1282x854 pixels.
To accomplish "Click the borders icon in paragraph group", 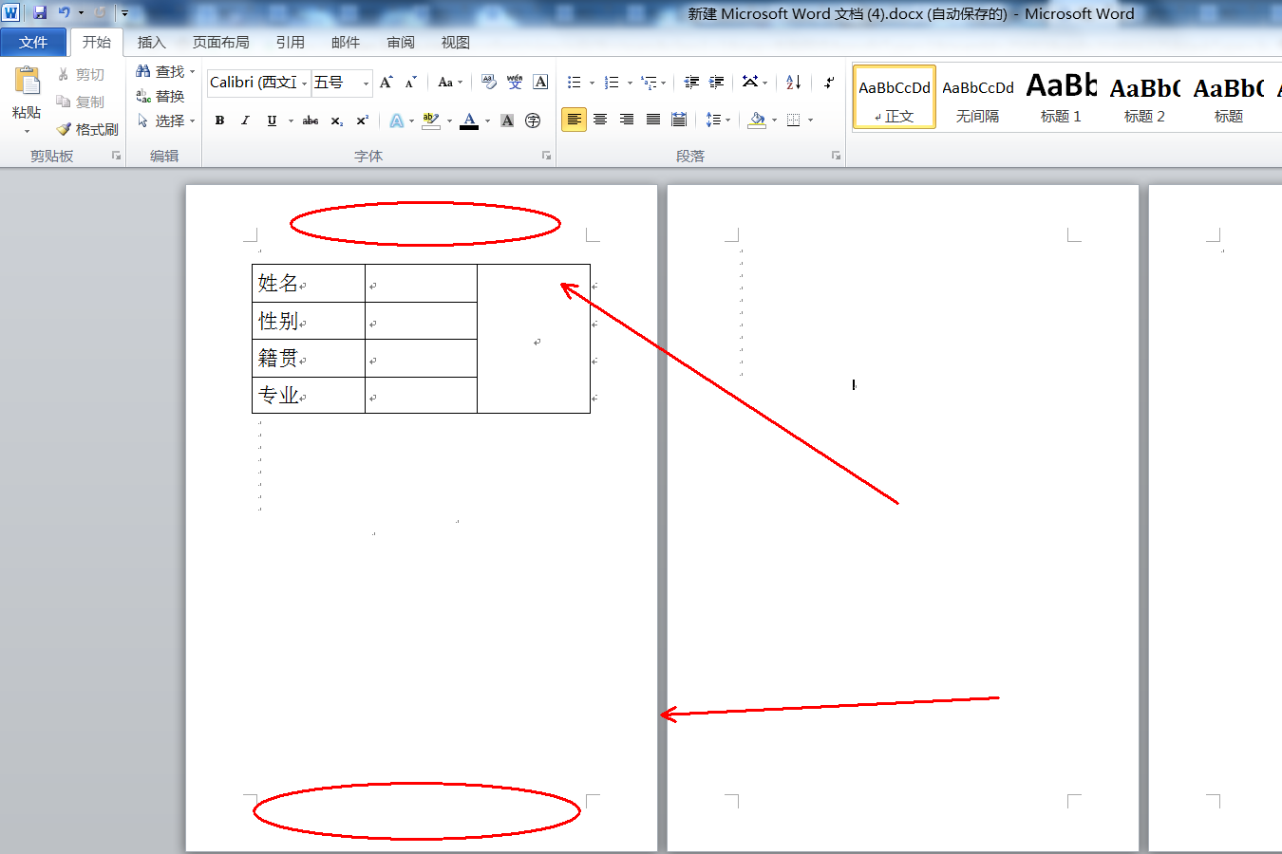I will point(794,120).
